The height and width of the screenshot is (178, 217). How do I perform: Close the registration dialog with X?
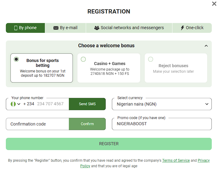(x=214, y=4)
